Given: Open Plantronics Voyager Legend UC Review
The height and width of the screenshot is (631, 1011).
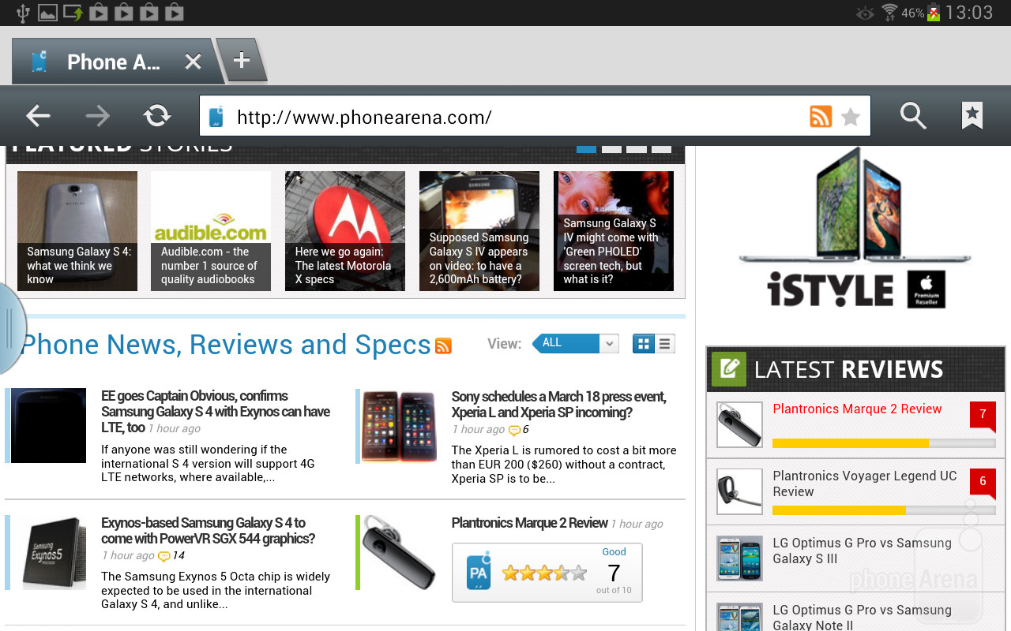Looking at the screenshot, I should tap(865, 484).
